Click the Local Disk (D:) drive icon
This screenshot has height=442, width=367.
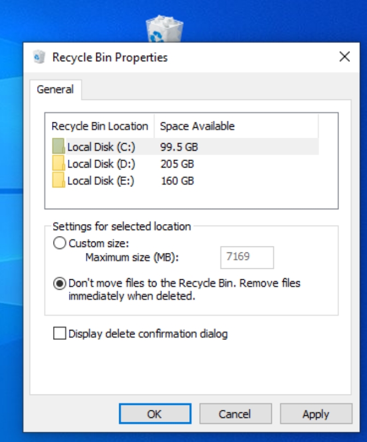point(59,163)
